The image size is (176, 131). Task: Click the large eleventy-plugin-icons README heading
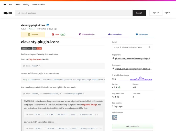pyautogui.click(x=40, y=42)
